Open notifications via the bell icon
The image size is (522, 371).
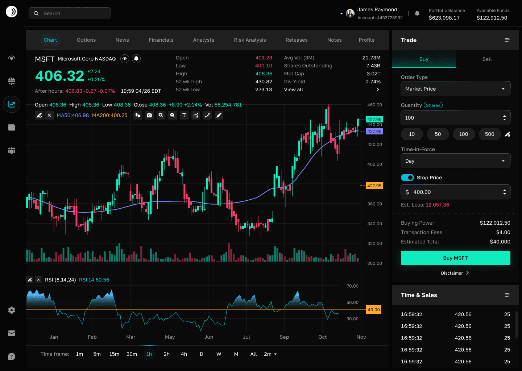coord(417,13)
